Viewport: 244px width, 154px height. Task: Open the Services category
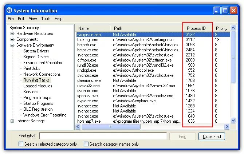[31, 92]
